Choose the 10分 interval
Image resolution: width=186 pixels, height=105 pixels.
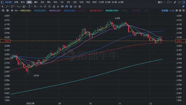(x=81, y=2)
